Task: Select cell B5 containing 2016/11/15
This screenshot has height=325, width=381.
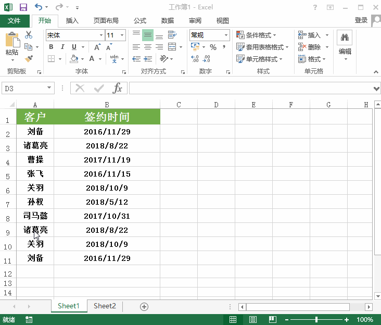Action: (107, 174)
